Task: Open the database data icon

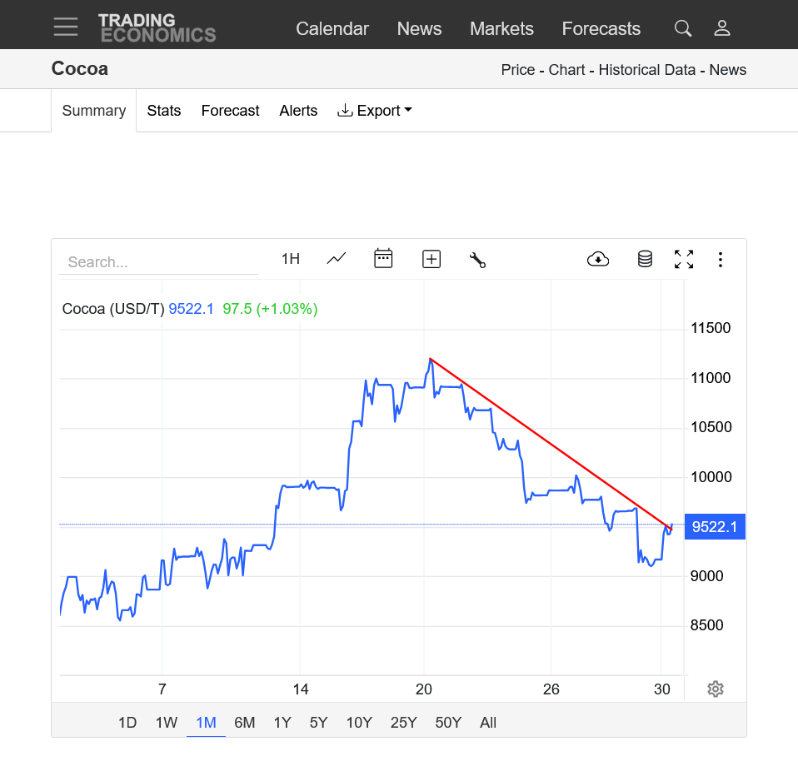Action: [x=645, y=259]
